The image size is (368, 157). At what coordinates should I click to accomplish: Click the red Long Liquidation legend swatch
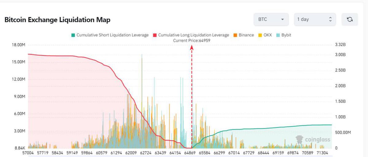pos(155,35)
